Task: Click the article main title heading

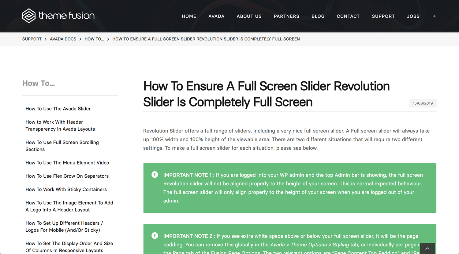Action: point(266,94)
